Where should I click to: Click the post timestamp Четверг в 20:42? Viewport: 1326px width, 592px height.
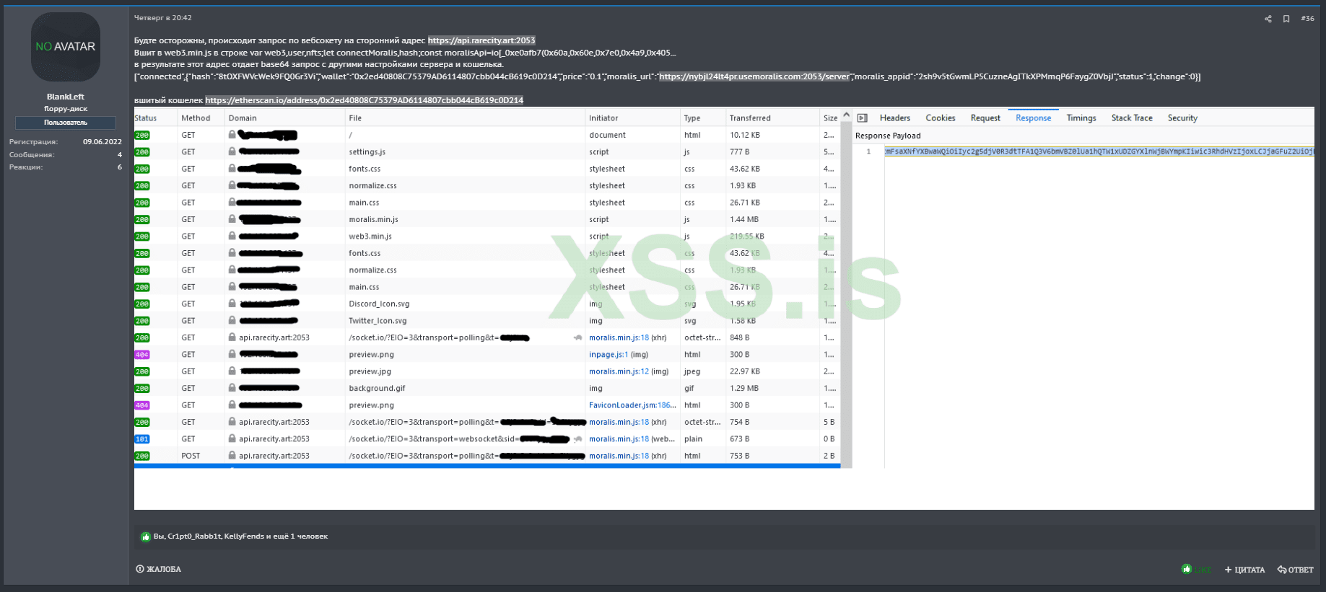(x=163, y=18)
